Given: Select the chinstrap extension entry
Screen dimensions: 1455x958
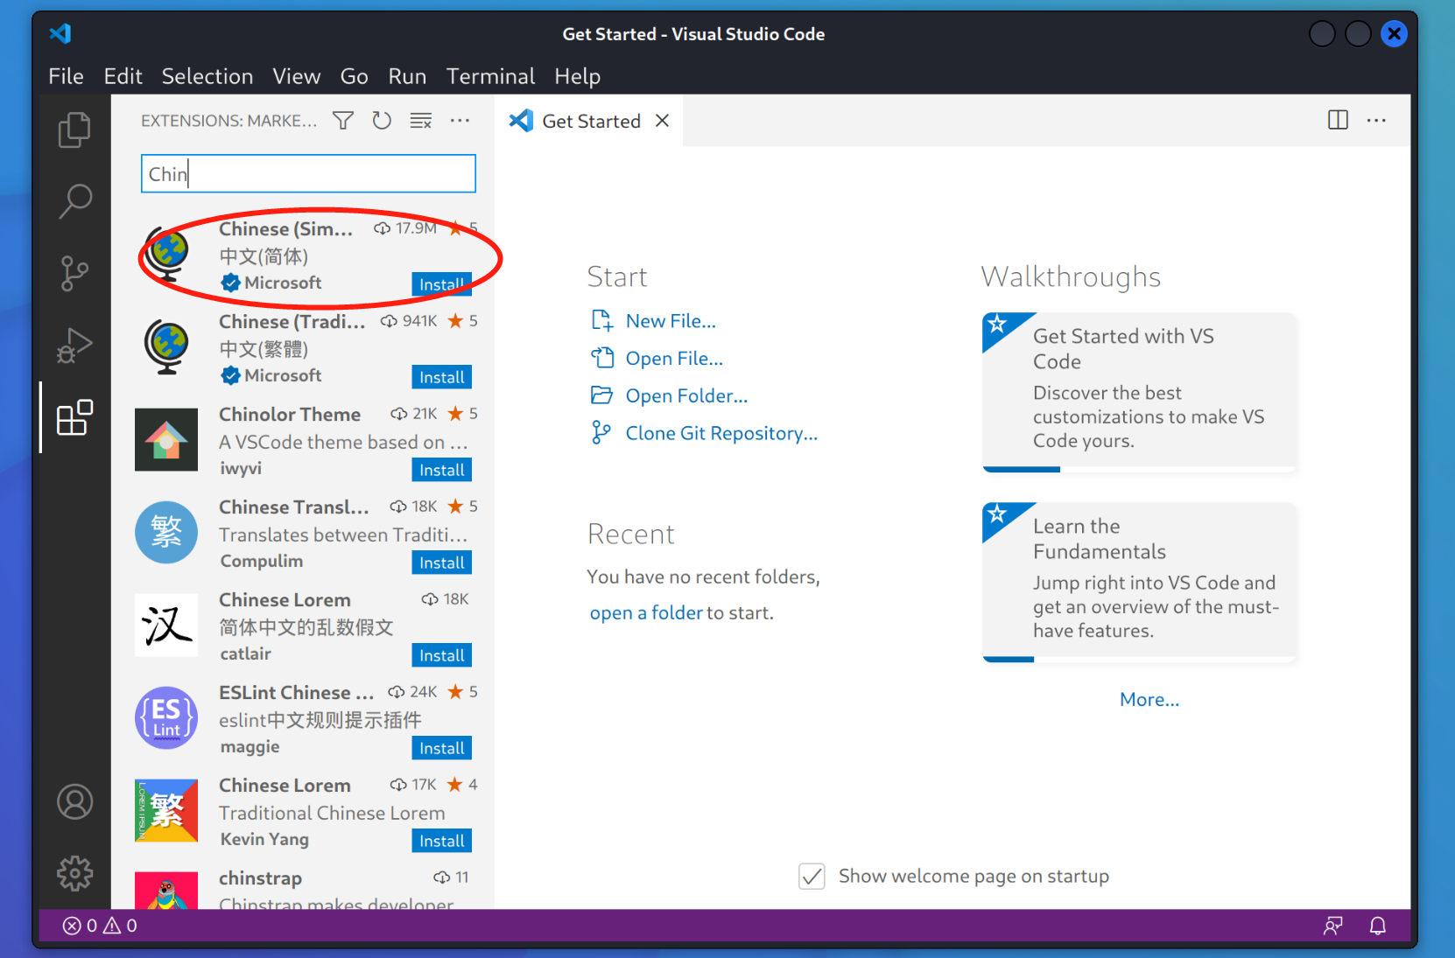Looking at the screenshot, I should (x=303, y=885).
